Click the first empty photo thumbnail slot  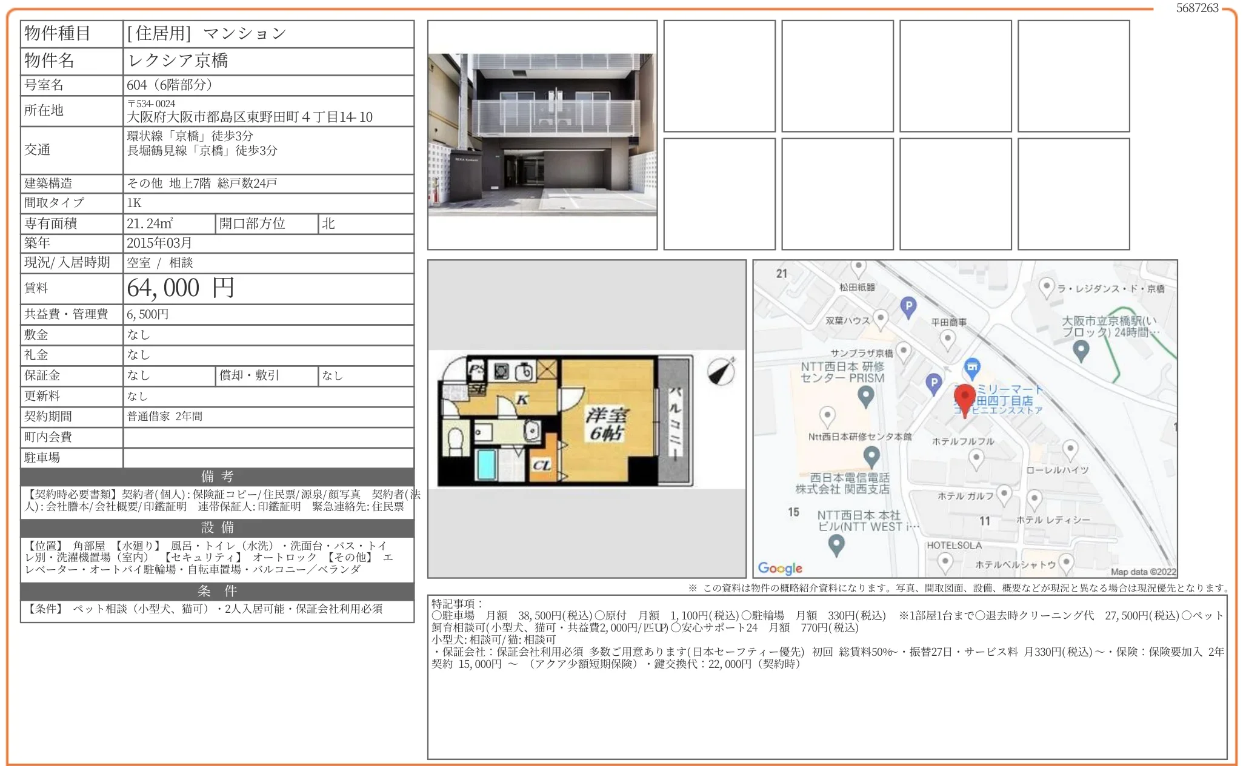[x=719, y=76]
